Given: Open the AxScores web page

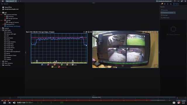Looking at the screenshot, I should coord(9,32).
